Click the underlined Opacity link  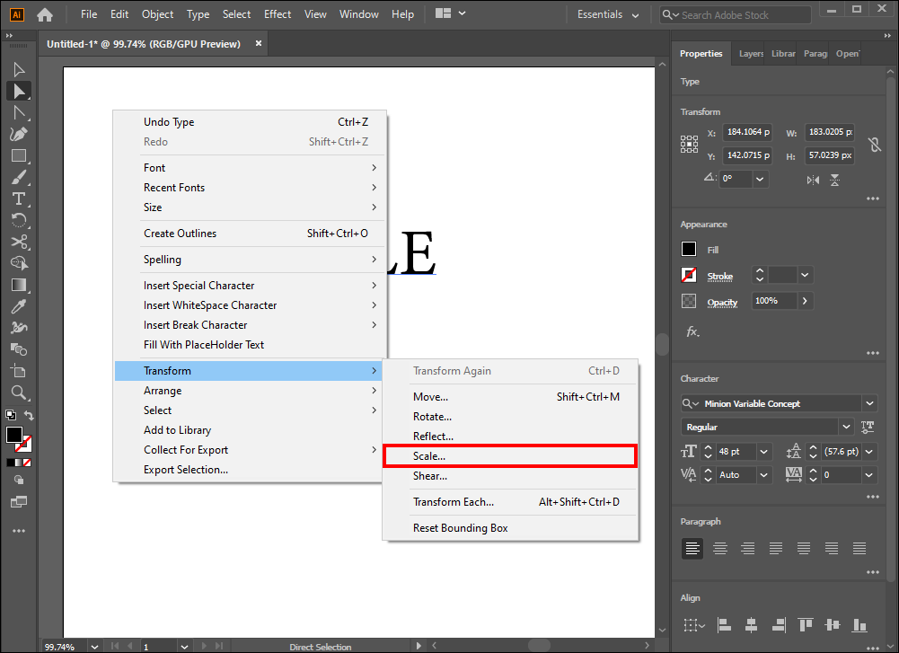coord(722,303)
